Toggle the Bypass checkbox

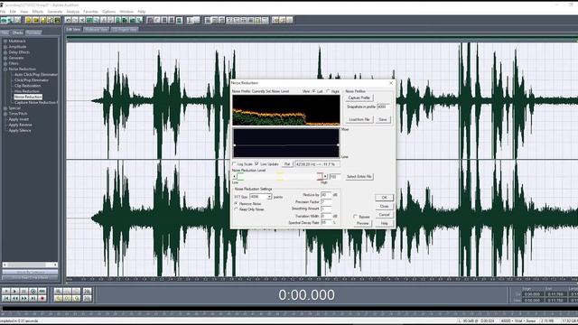pyautogui.click(x=355, y=217)
